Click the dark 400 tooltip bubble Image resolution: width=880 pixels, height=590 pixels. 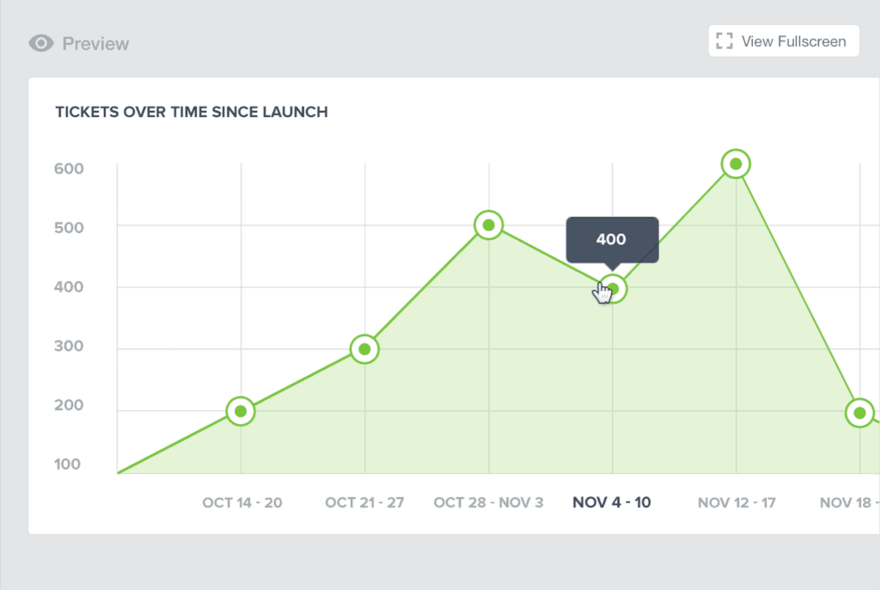pyautogui.click(x=612, y=239)
